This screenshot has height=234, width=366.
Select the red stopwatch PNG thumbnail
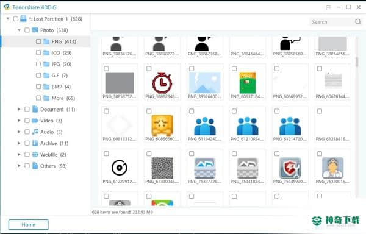162,83
